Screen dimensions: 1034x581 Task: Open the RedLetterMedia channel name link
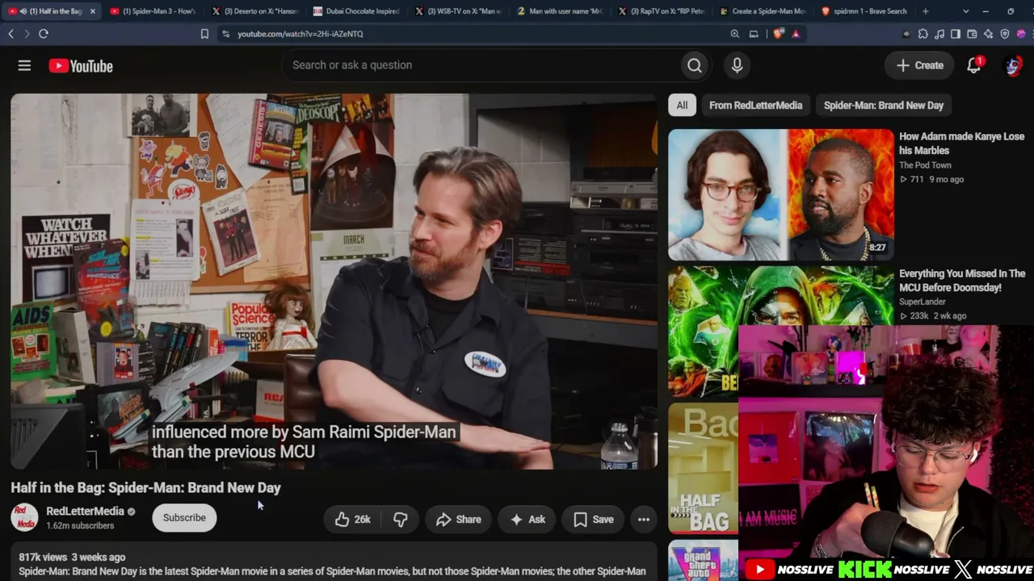click(85, 512)
